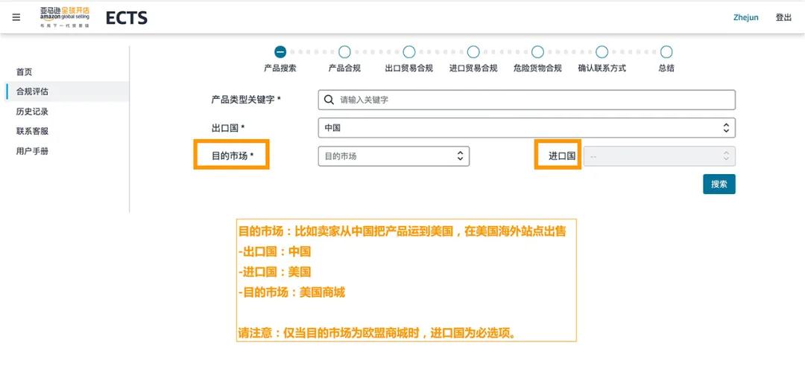
Task: Click the 出口贸易合规 step circle
Action: 409,52
